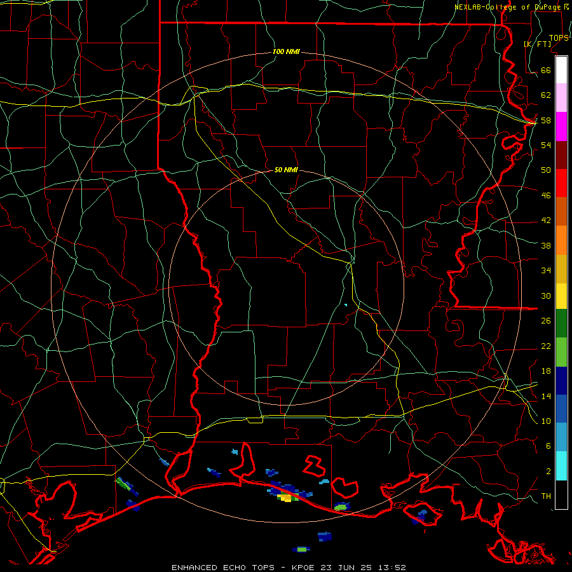Screen dimensions: 572x572
Task: Click the dark orange 46 kft legend swatch
Action: pos(561,212)
